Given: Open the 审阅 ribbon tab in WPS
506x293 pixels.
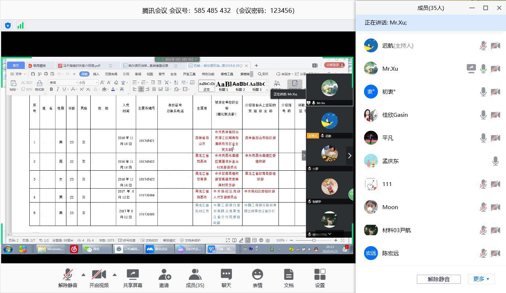Looking at the screenshot, I should 138,74.
